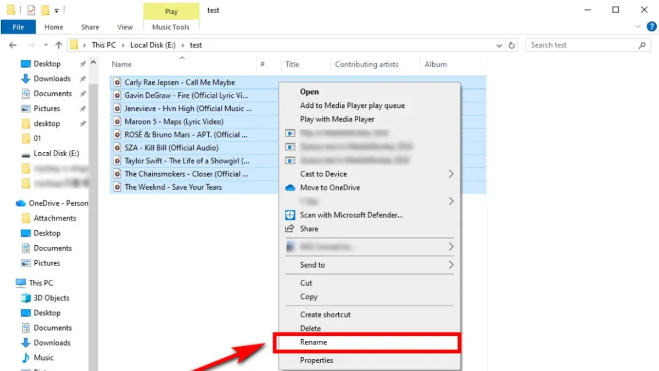
Task: Switch to the View ribbon tab
Action: (125, 27)
